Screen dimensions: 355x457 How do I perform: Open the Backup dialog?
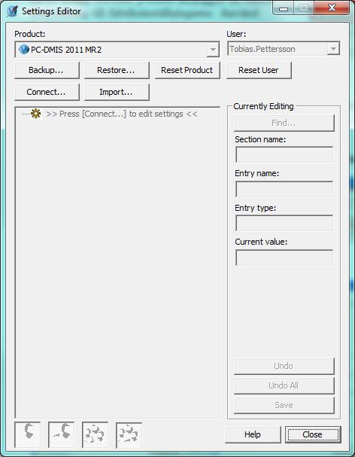pos(47,70)
